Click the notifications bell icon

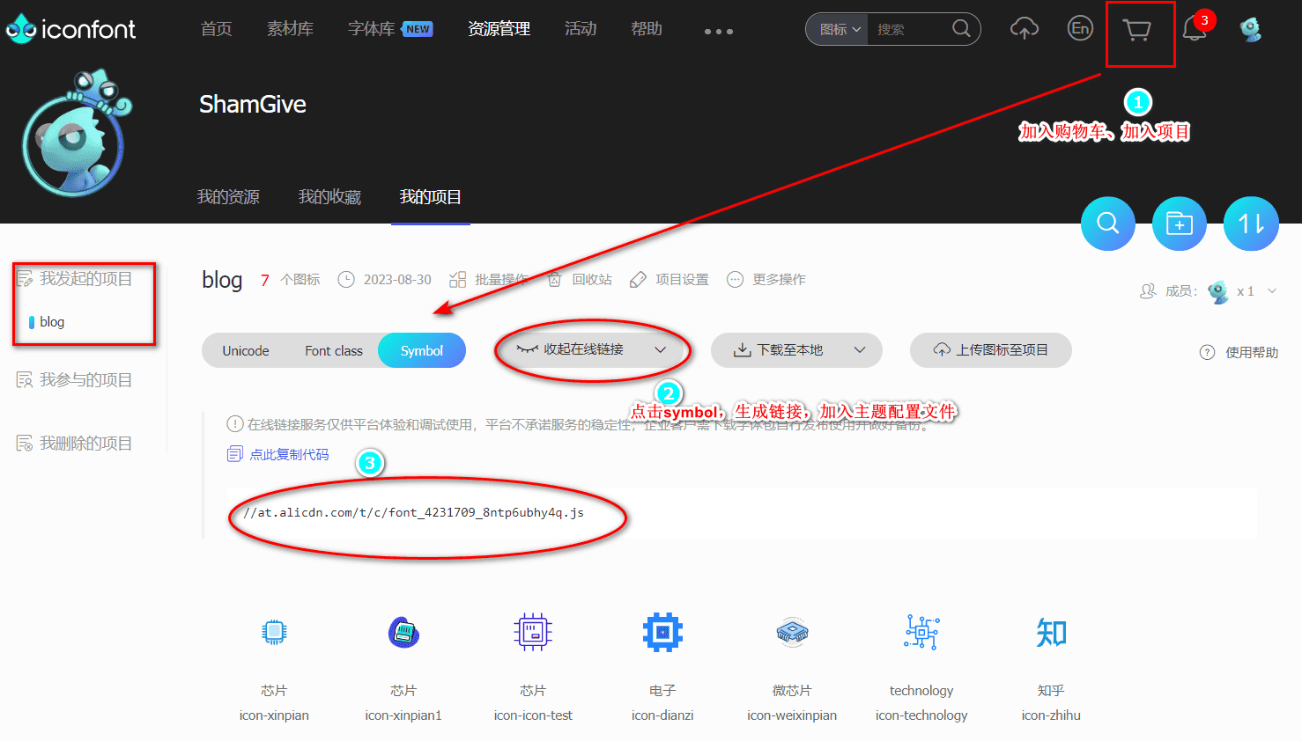pyautogui.click(x=1195, y=29)
